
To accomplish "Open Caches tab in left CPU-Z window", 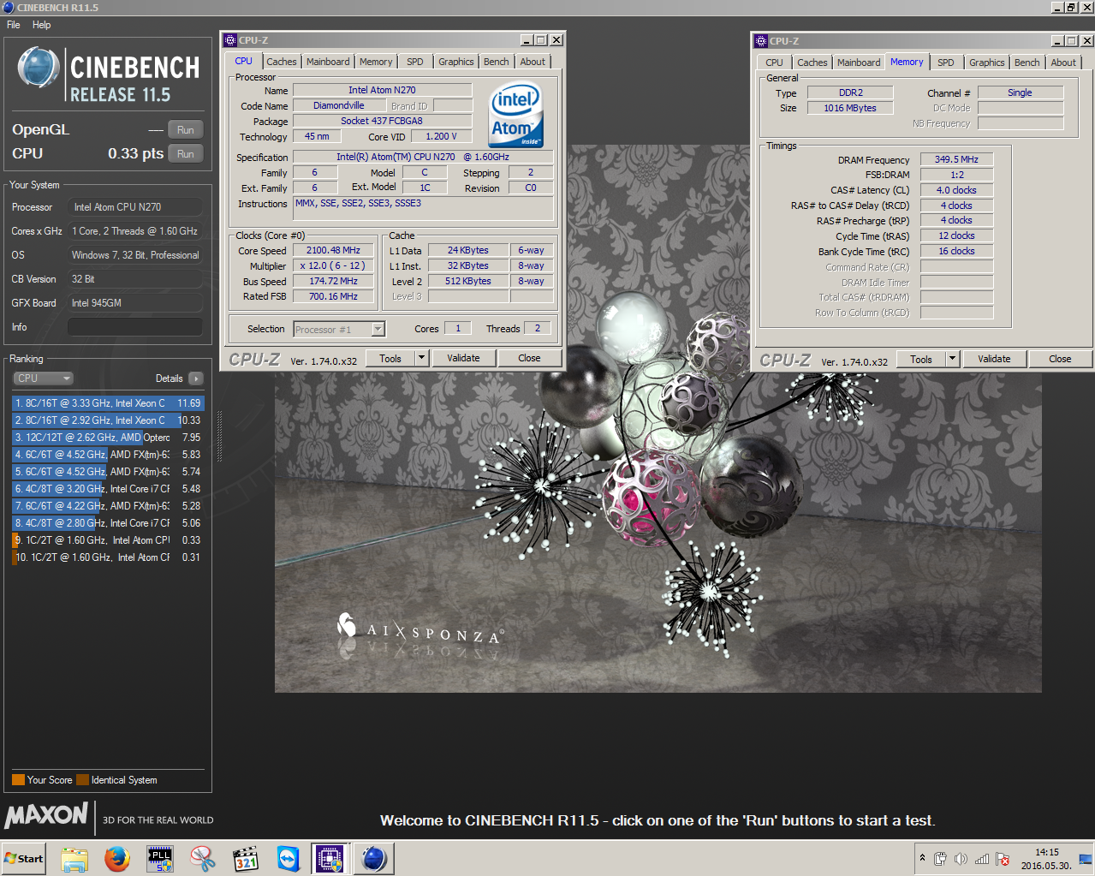I will (281, 62).
